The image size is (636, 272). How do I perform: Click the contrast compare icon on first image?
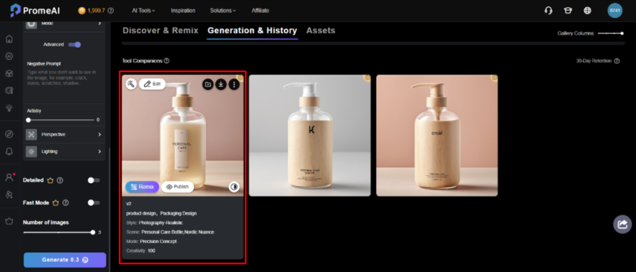(234, 186)
